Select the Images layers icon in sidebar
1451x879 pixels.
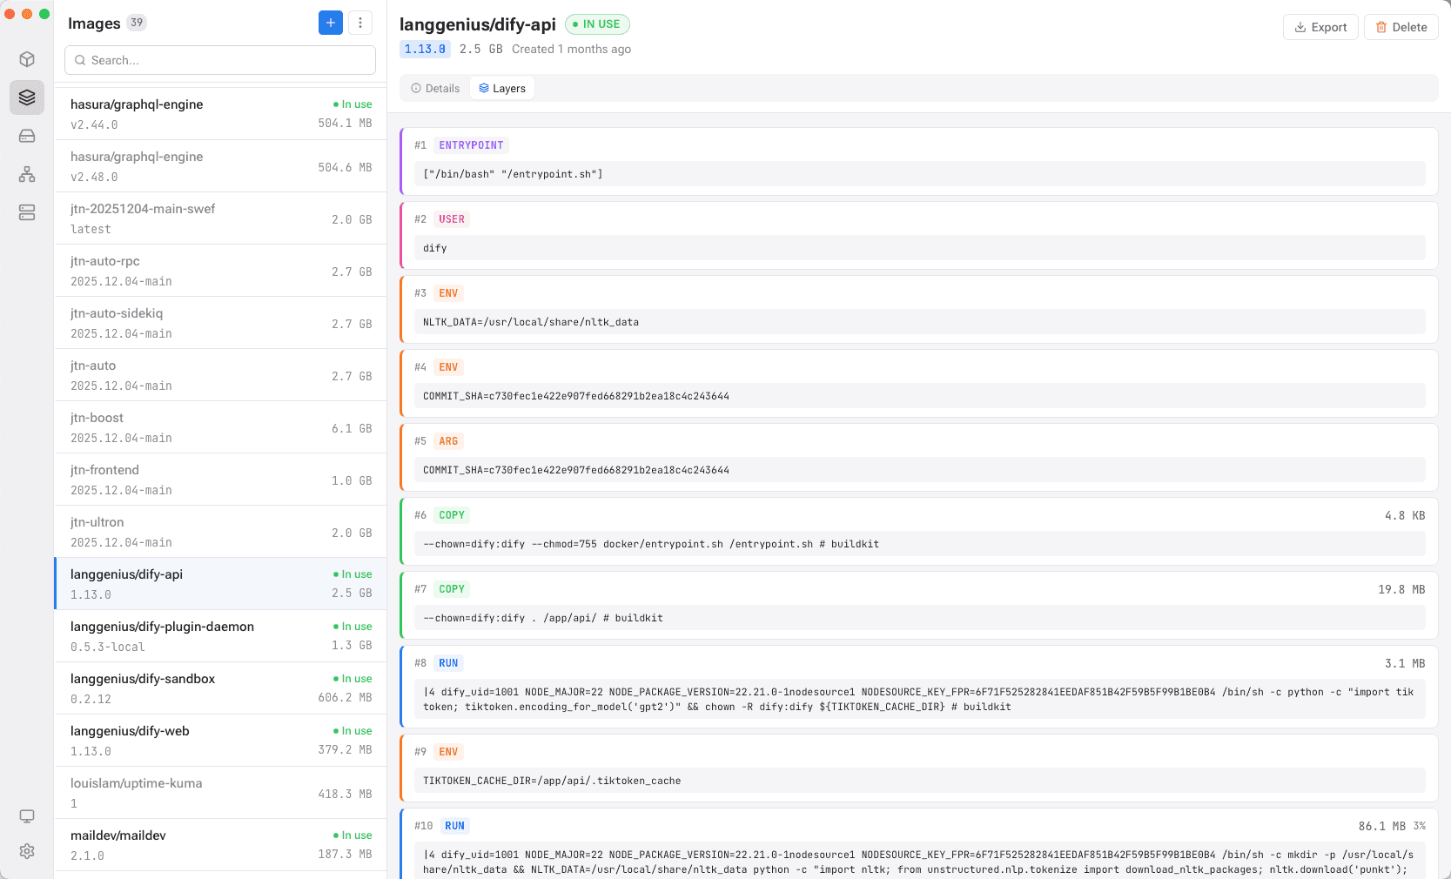(27, 97)
